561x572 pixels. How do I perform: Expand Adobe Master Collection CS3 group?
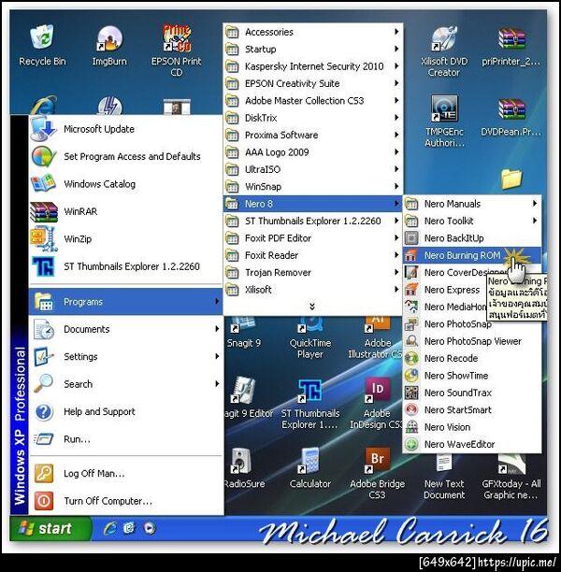point(313,100)
